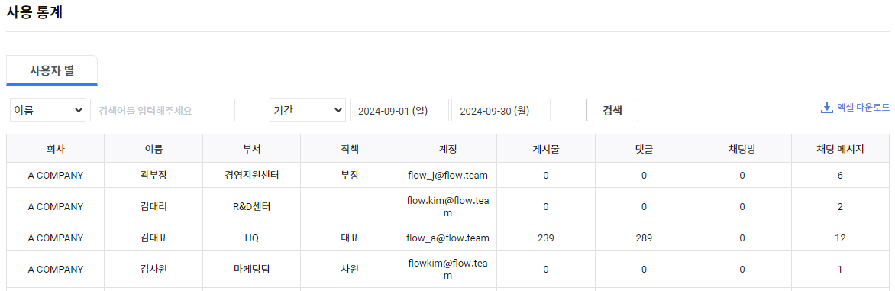Click the 댓글 count 289 cell
Viewport: 895px width, 291px height.
coord(644,238)
